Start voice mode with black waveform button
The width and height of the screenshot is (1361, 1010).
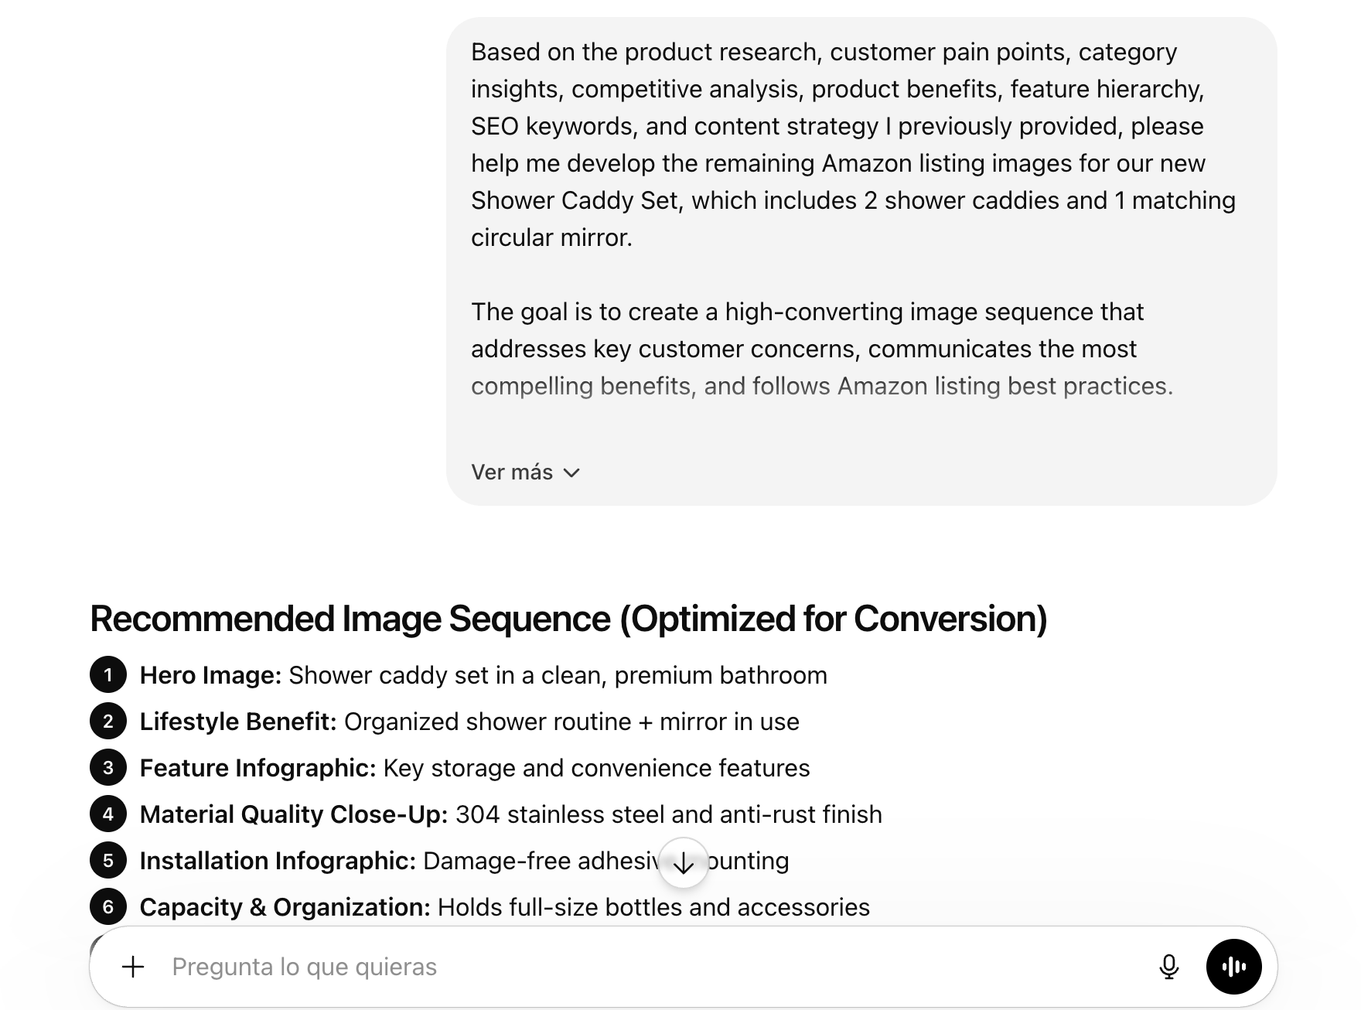(1234, 967)
